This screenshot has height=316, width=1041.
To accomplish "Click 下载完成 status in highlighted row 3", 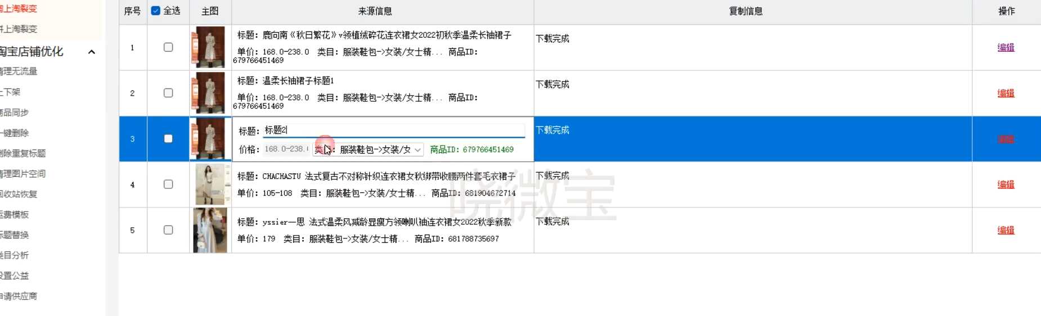I will click(552, 130).
